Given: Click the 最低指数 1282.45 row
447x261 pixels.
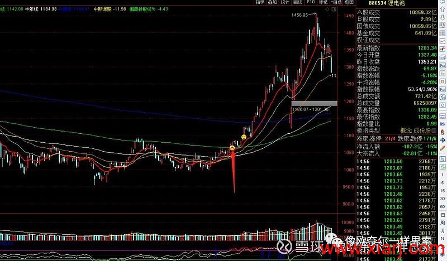Looking at the screenshot, I should [397, 117].
